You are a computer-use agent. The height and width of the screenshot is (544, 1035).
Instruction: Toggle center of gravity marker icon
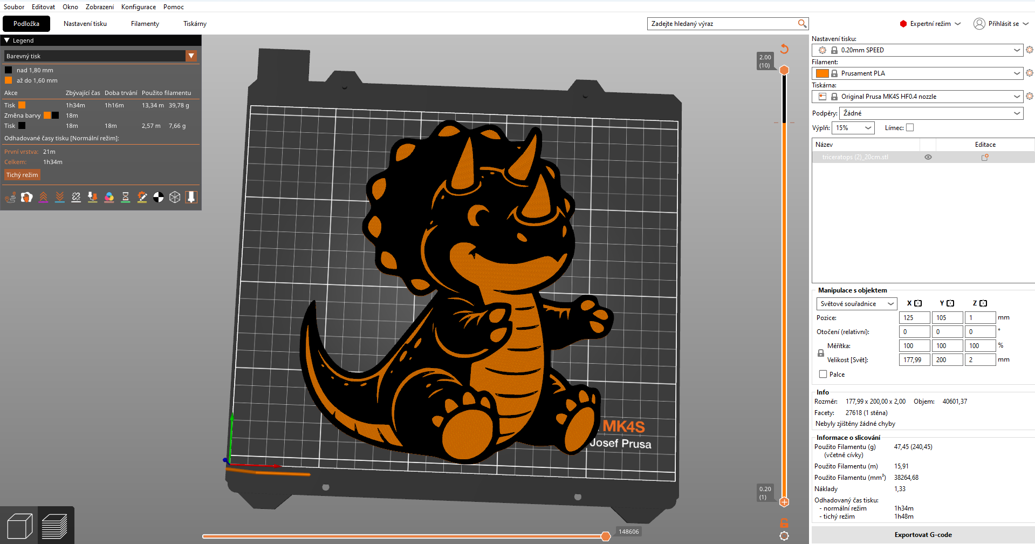tap(159, 198)
